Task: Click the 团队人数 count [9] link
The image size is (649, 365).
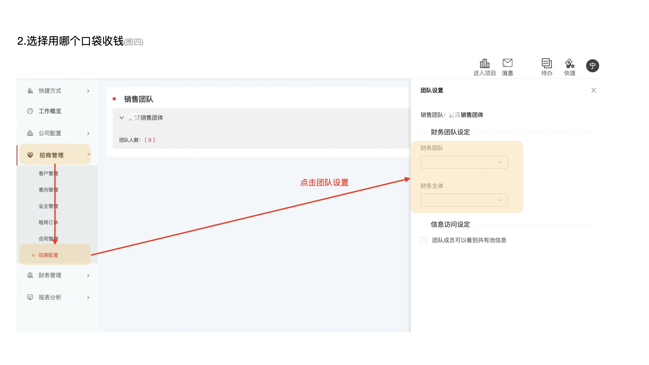Action: 150,140
